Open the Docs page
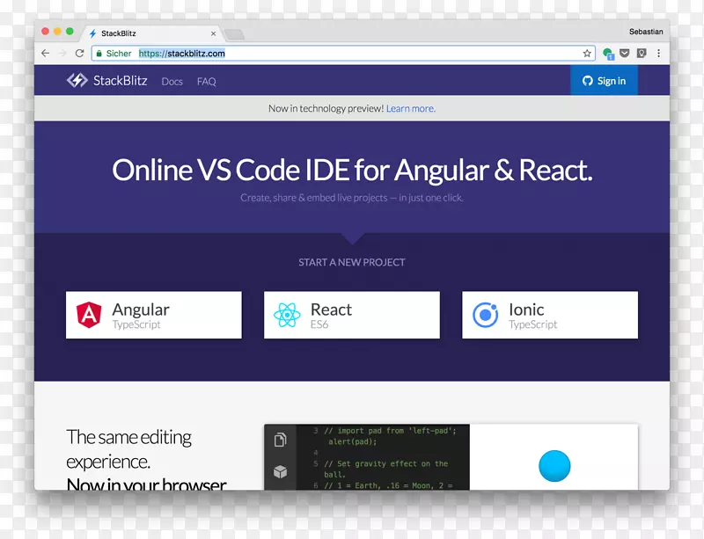The width and height of the screenshot is (704, 539). [172, 82]
